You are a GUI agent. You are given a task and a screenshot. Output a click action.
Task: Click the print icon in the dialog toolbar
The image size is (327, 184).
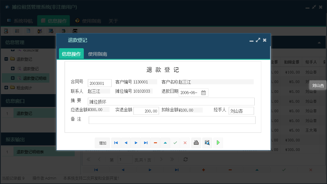(196, 143)
